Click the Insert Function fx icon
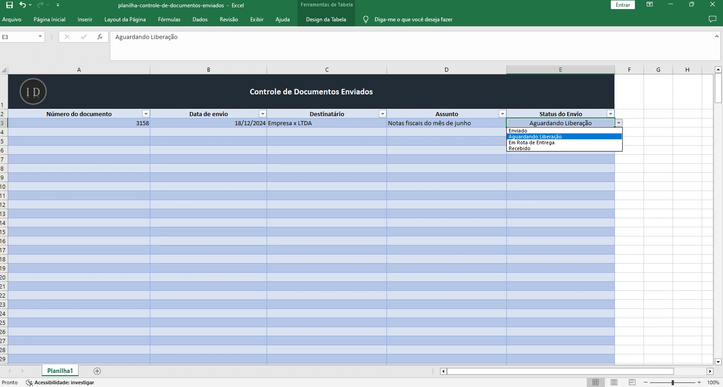 pos(100,37)
